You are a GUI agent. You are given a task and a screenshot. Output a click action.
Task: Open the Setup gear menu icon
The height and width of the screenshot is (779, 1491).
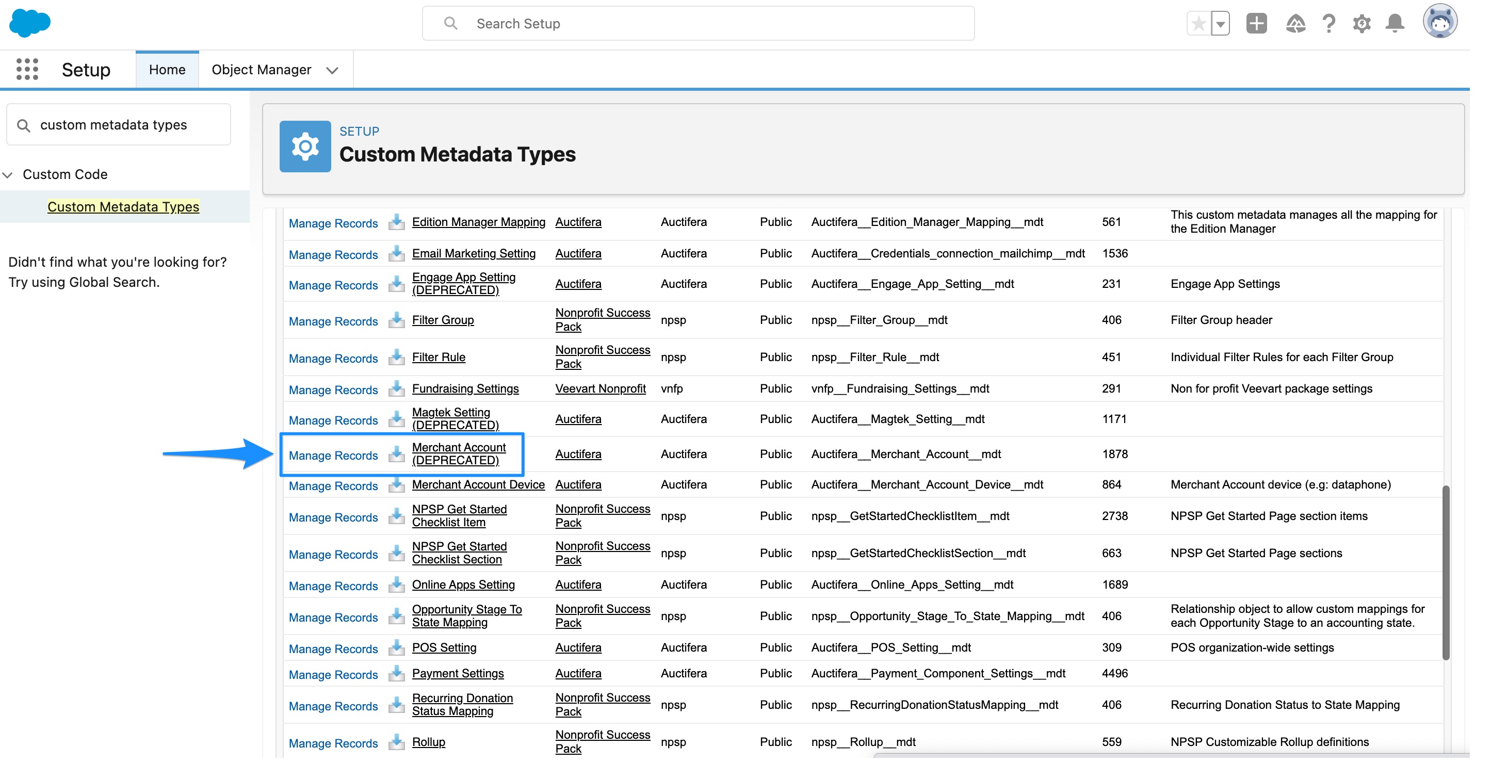tap(1362, 24)
